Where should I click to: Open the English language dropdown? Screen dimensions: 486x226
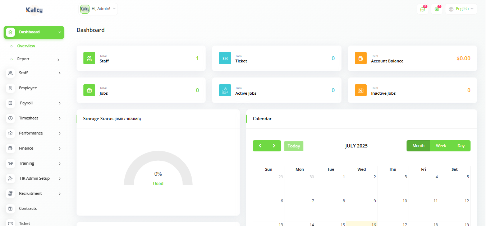(461, 9)
